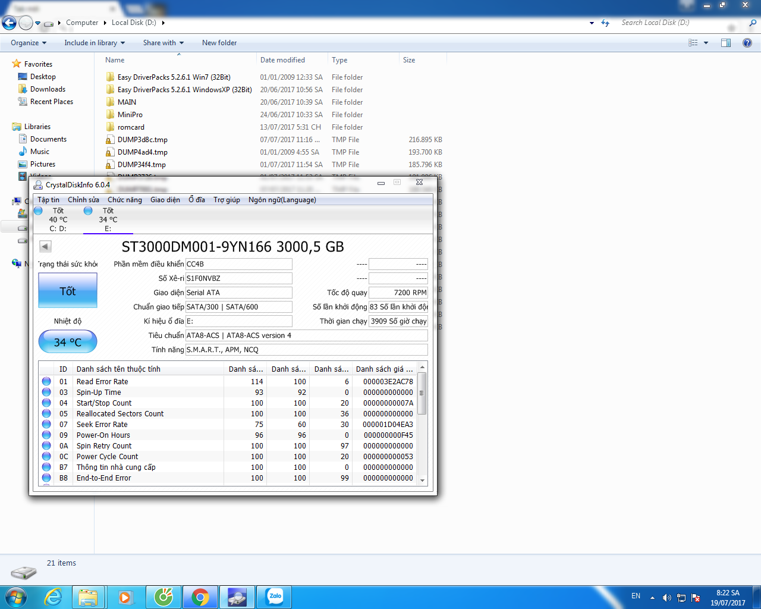This screenshot has height=609, width=761.
Task: Open Tập tin menu
Action: click(49, 200)
